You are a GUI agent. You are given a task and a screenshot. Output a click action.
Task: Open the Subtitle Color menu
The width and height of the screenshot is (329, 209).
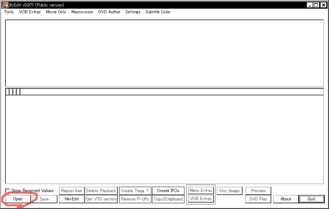pyautogui.click(x=158, y=12)
